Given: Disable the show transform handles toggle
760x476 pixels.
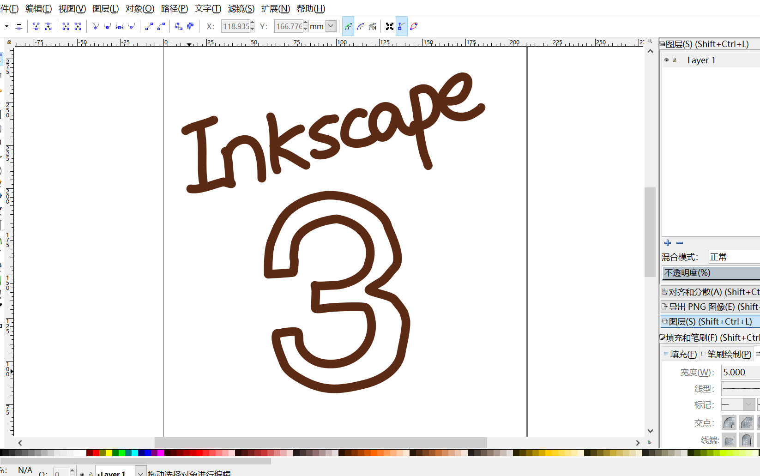Looking at the screenshot, I should [x=390, y=26].
